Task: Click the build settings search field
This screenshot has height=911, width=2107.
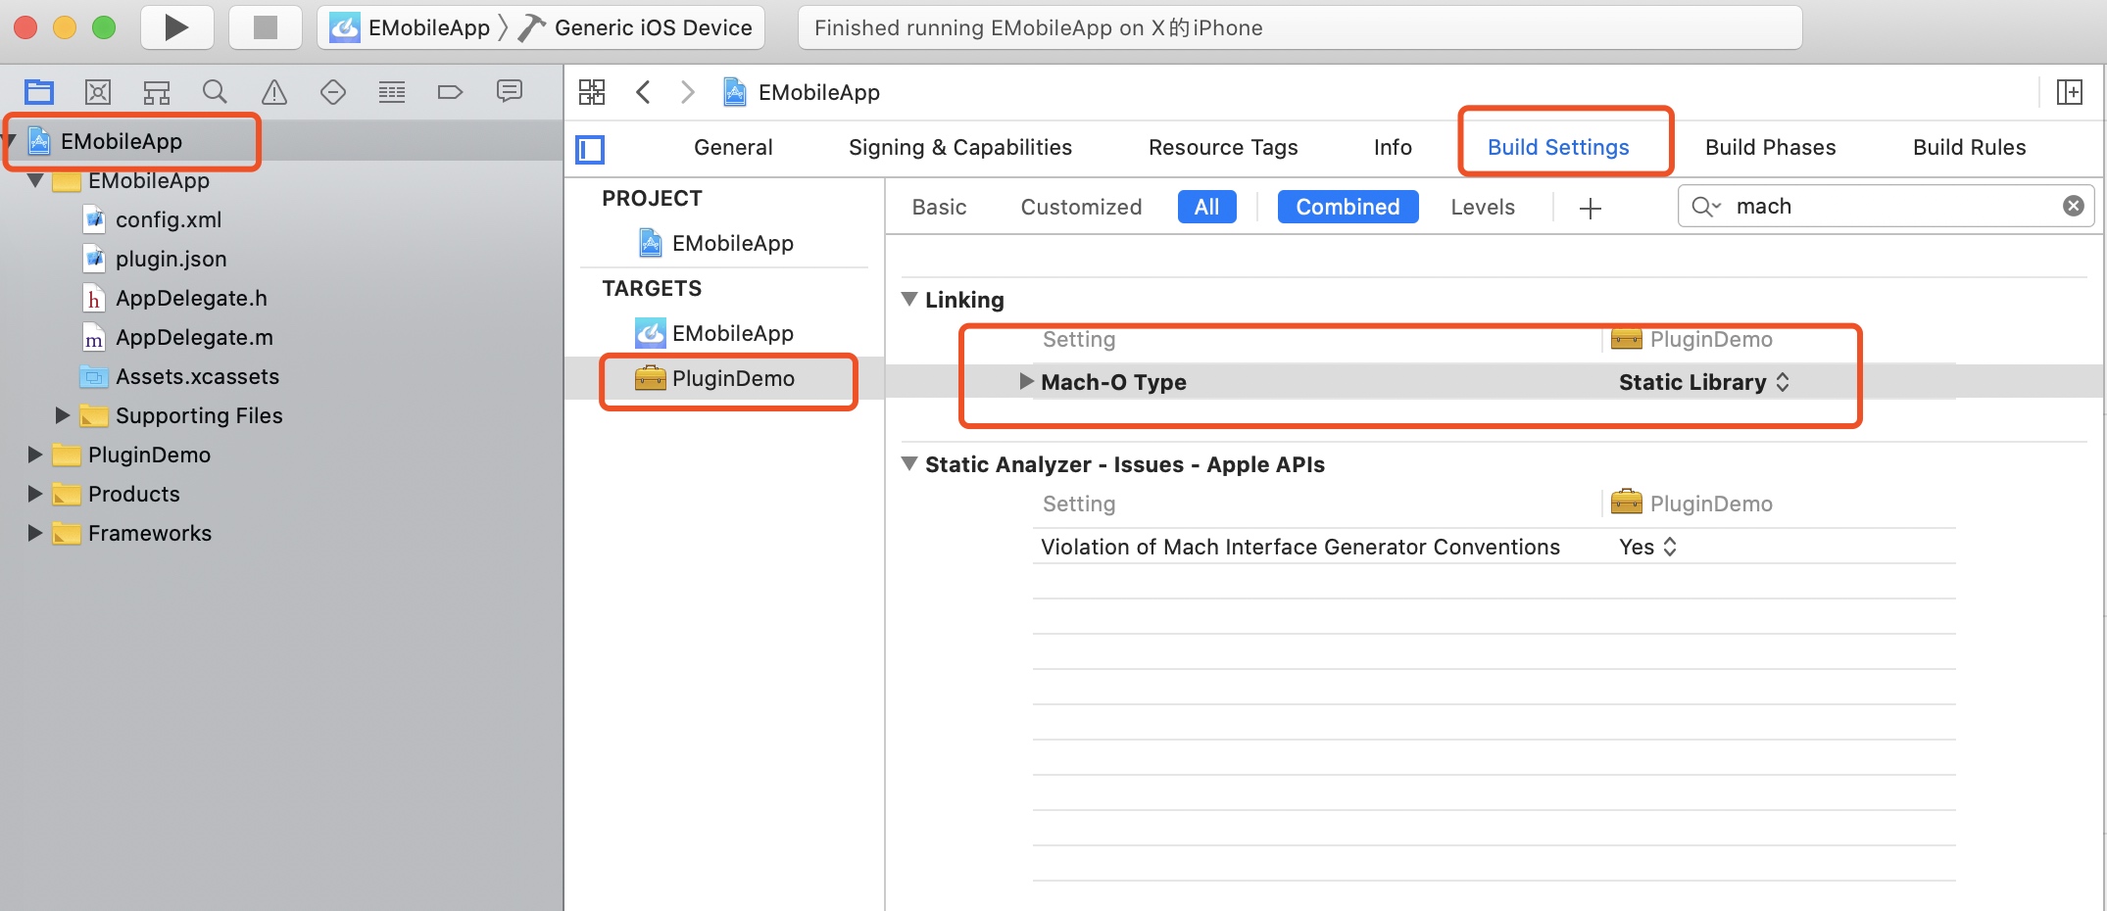Action: click(x=1886, y=206)
